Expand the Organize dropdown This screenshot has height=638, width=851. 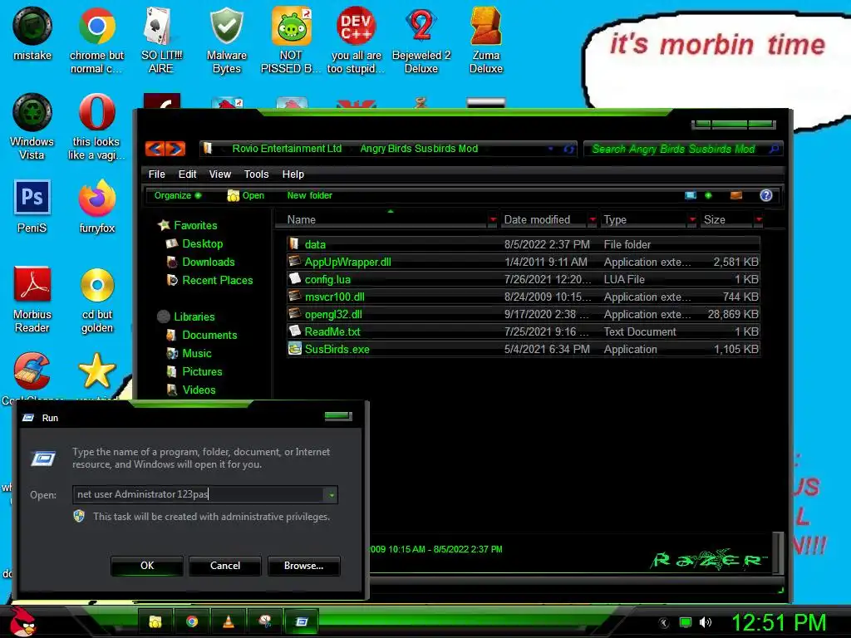pos(178,195)
